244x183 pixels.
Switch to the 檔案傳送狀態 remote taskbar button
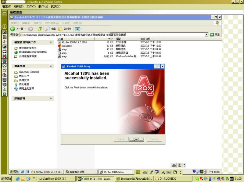(x=81, y=172)
